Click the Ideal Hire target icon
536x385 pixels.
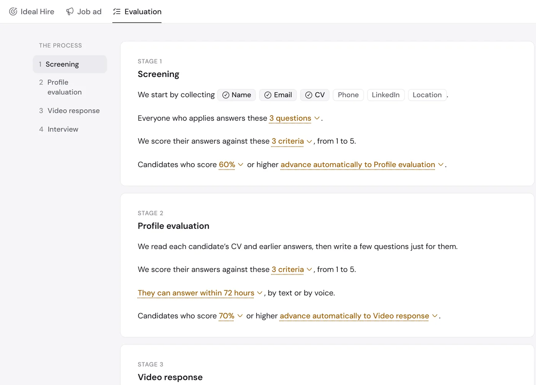click(x=13, y=11)
